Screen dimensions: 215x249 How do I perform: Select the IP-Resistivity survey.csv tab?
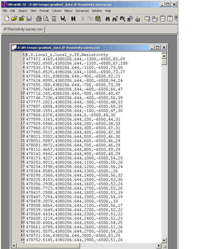[23, 29]
